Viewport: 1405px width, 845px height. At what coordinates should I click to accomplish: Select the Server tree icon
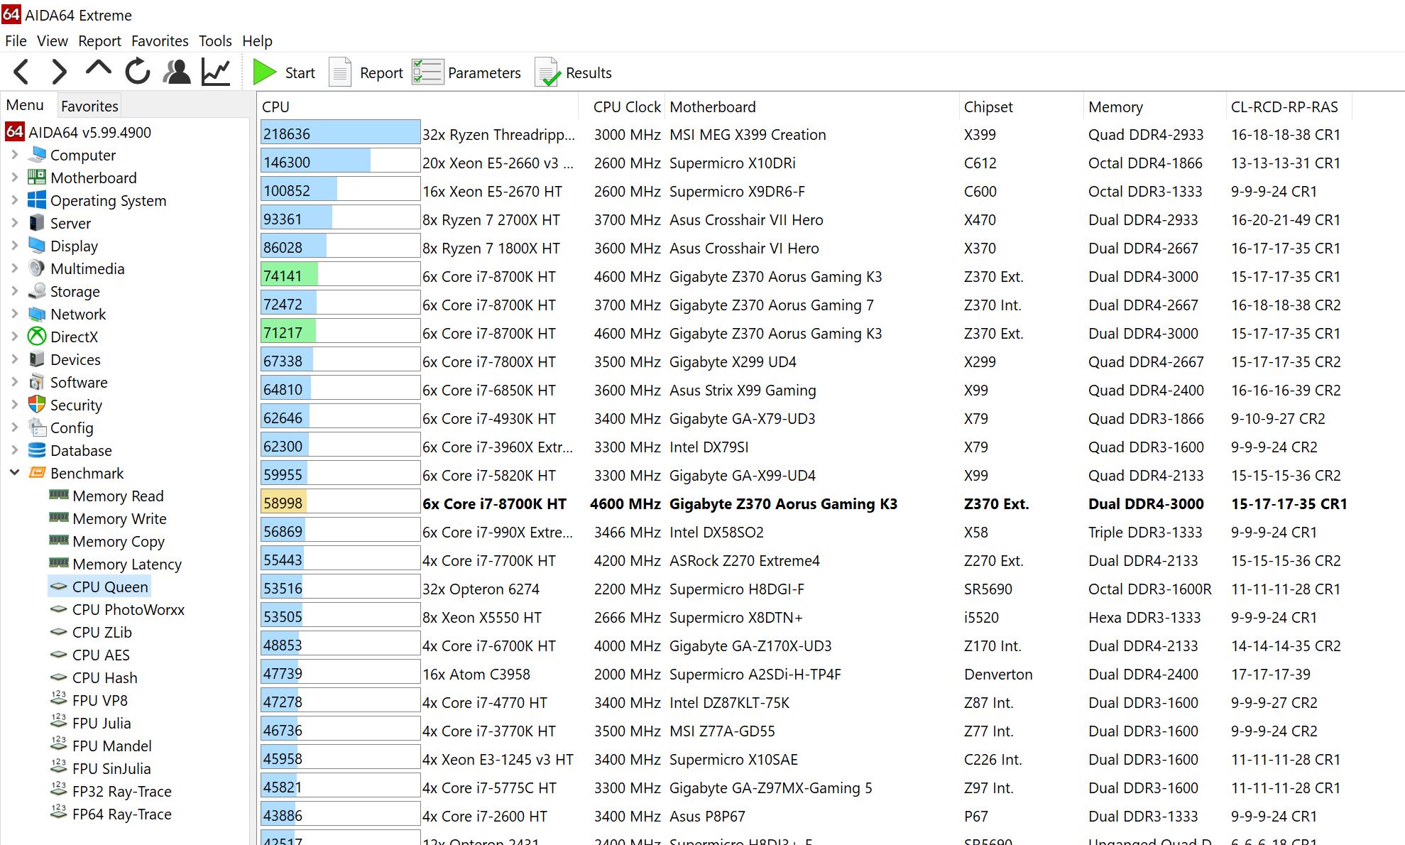coord(37,223)
